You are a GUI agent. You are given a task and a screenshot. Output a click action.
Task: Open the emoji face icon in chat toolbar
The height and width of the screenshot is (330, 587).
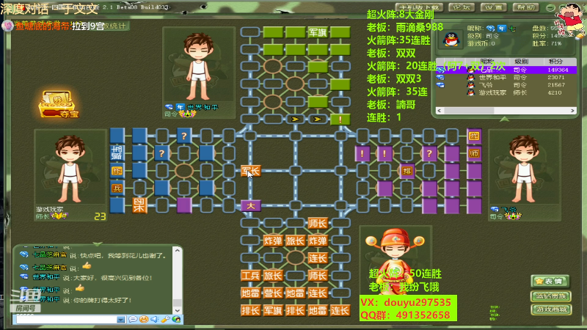tap(143, 319)
